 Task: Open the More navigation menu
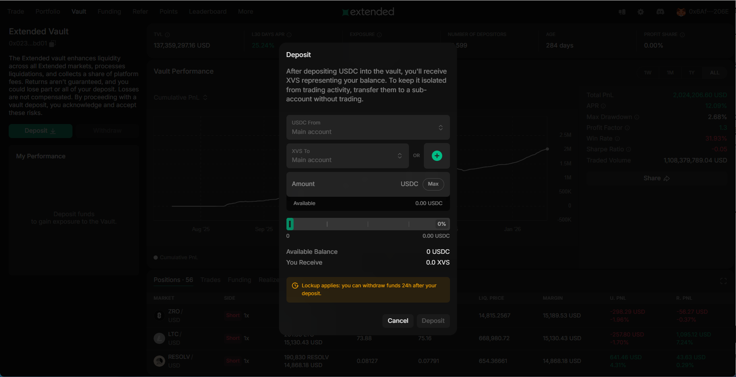click(x=245, y=12)
